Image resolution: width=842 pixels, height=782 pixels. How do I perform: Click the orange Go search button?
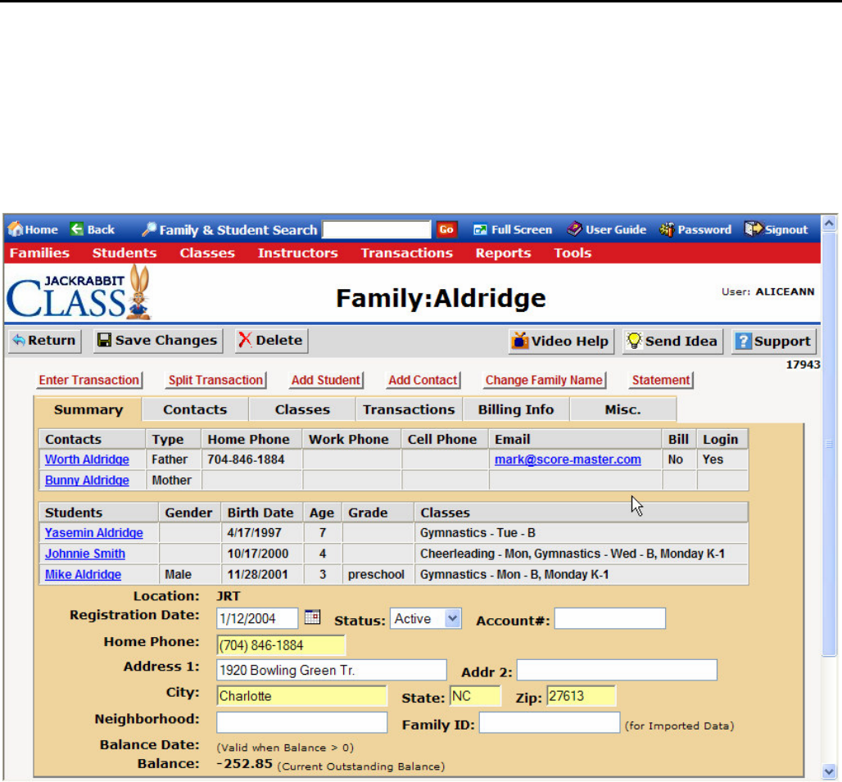coord(446,229)
